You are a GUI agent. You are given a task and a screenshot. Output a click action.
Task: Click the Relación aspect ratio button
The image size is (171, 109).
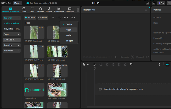coord(140,57)
